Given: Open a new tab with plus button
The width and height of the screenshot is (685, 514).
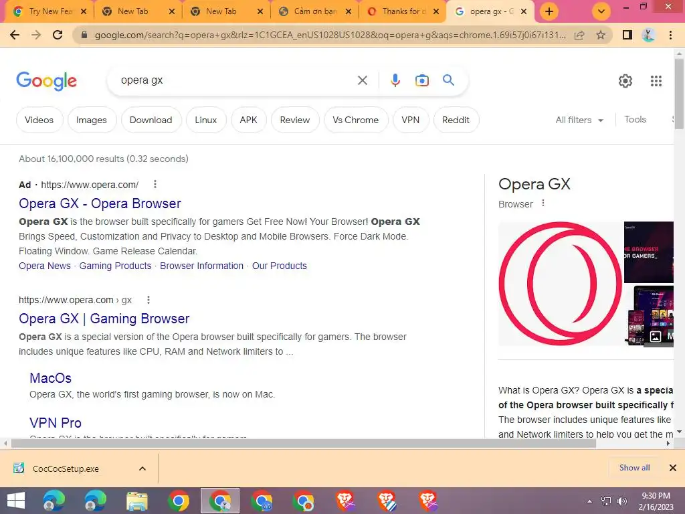Looking at the screenshot, I should [x=549, y=11].
